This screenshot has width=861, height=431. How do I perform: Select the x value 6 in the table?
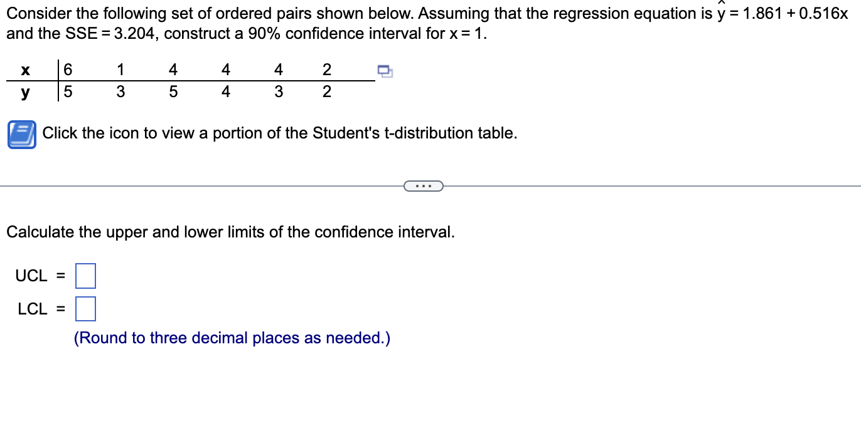[x=67, y=69]
